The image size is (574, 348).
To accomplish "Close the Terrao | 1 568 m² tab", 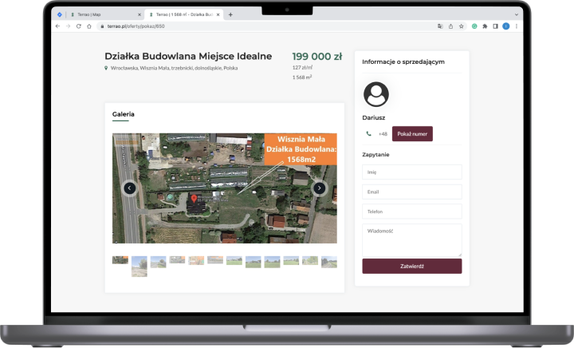I will click(218, 14).
